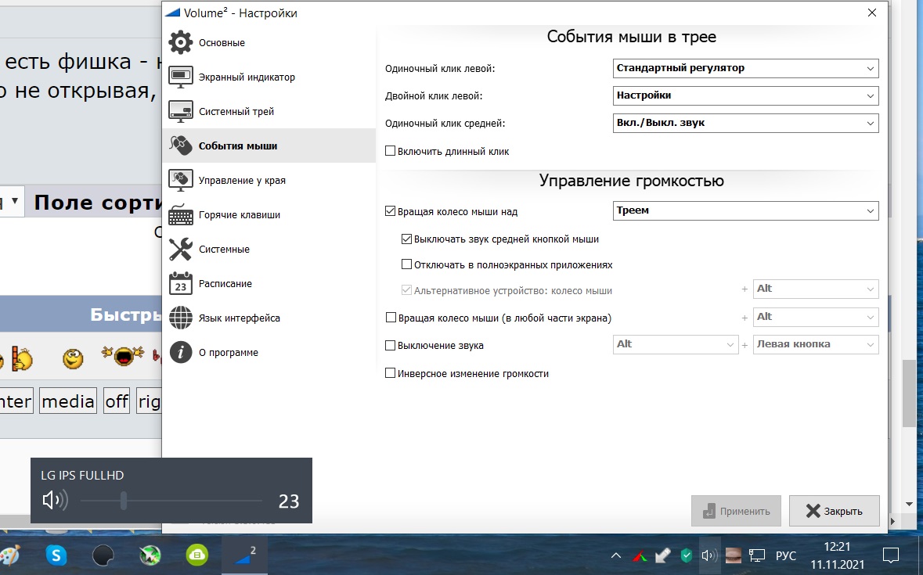Image resolution: width=923 pixels, height=575 pixels.
Task: Click the LG IPS FULLHD volume slider
Action: click(171, 501)
